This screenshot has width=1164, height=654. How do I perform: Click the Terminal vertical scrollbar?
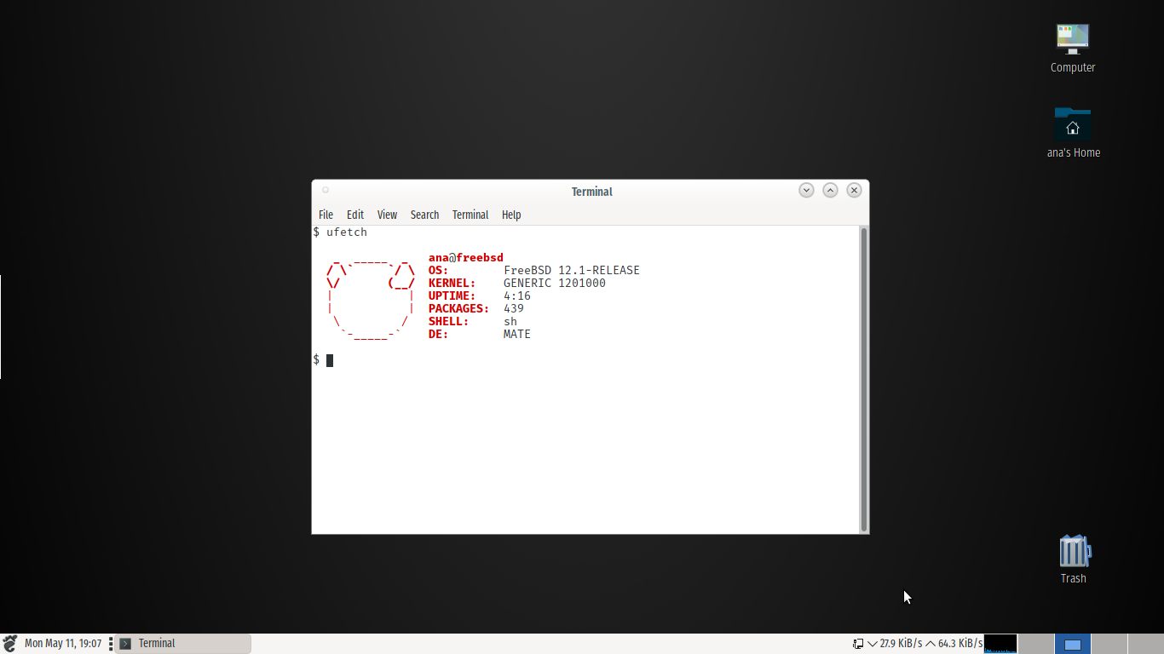pyautogui.click(x=863, y=379)
